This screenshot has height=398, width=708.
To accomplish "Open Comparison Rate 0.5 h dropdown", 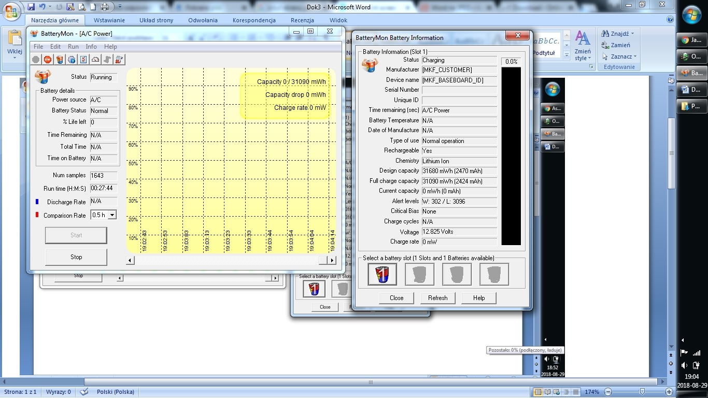I will (112, 215).
